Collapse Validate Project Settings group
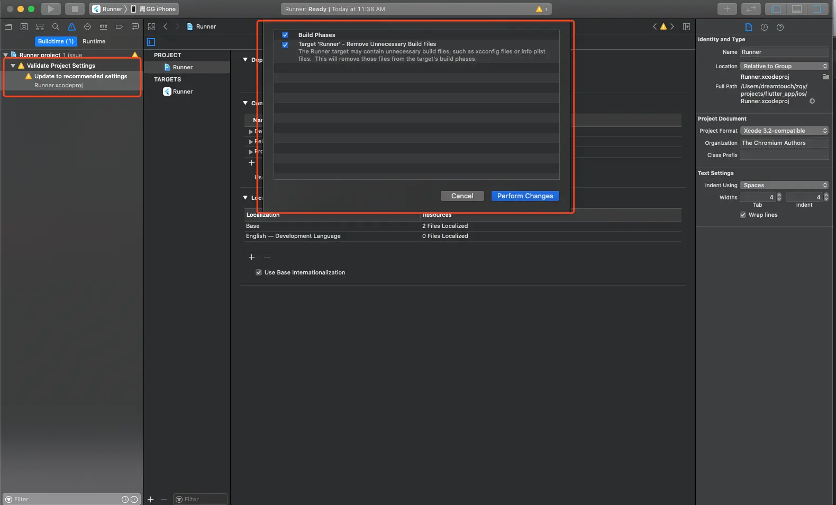This screenshot has height=505, width=836. click(x=13, y=66)
